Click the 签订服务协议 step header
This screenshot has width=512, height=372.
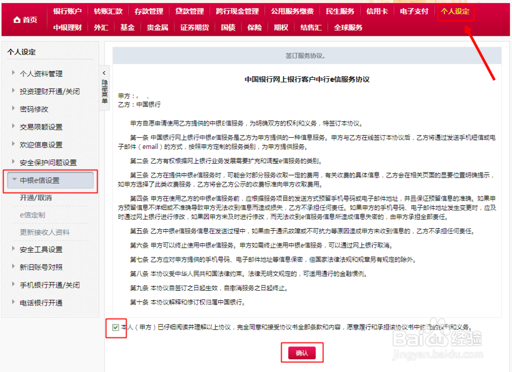(x=307, y=56)
